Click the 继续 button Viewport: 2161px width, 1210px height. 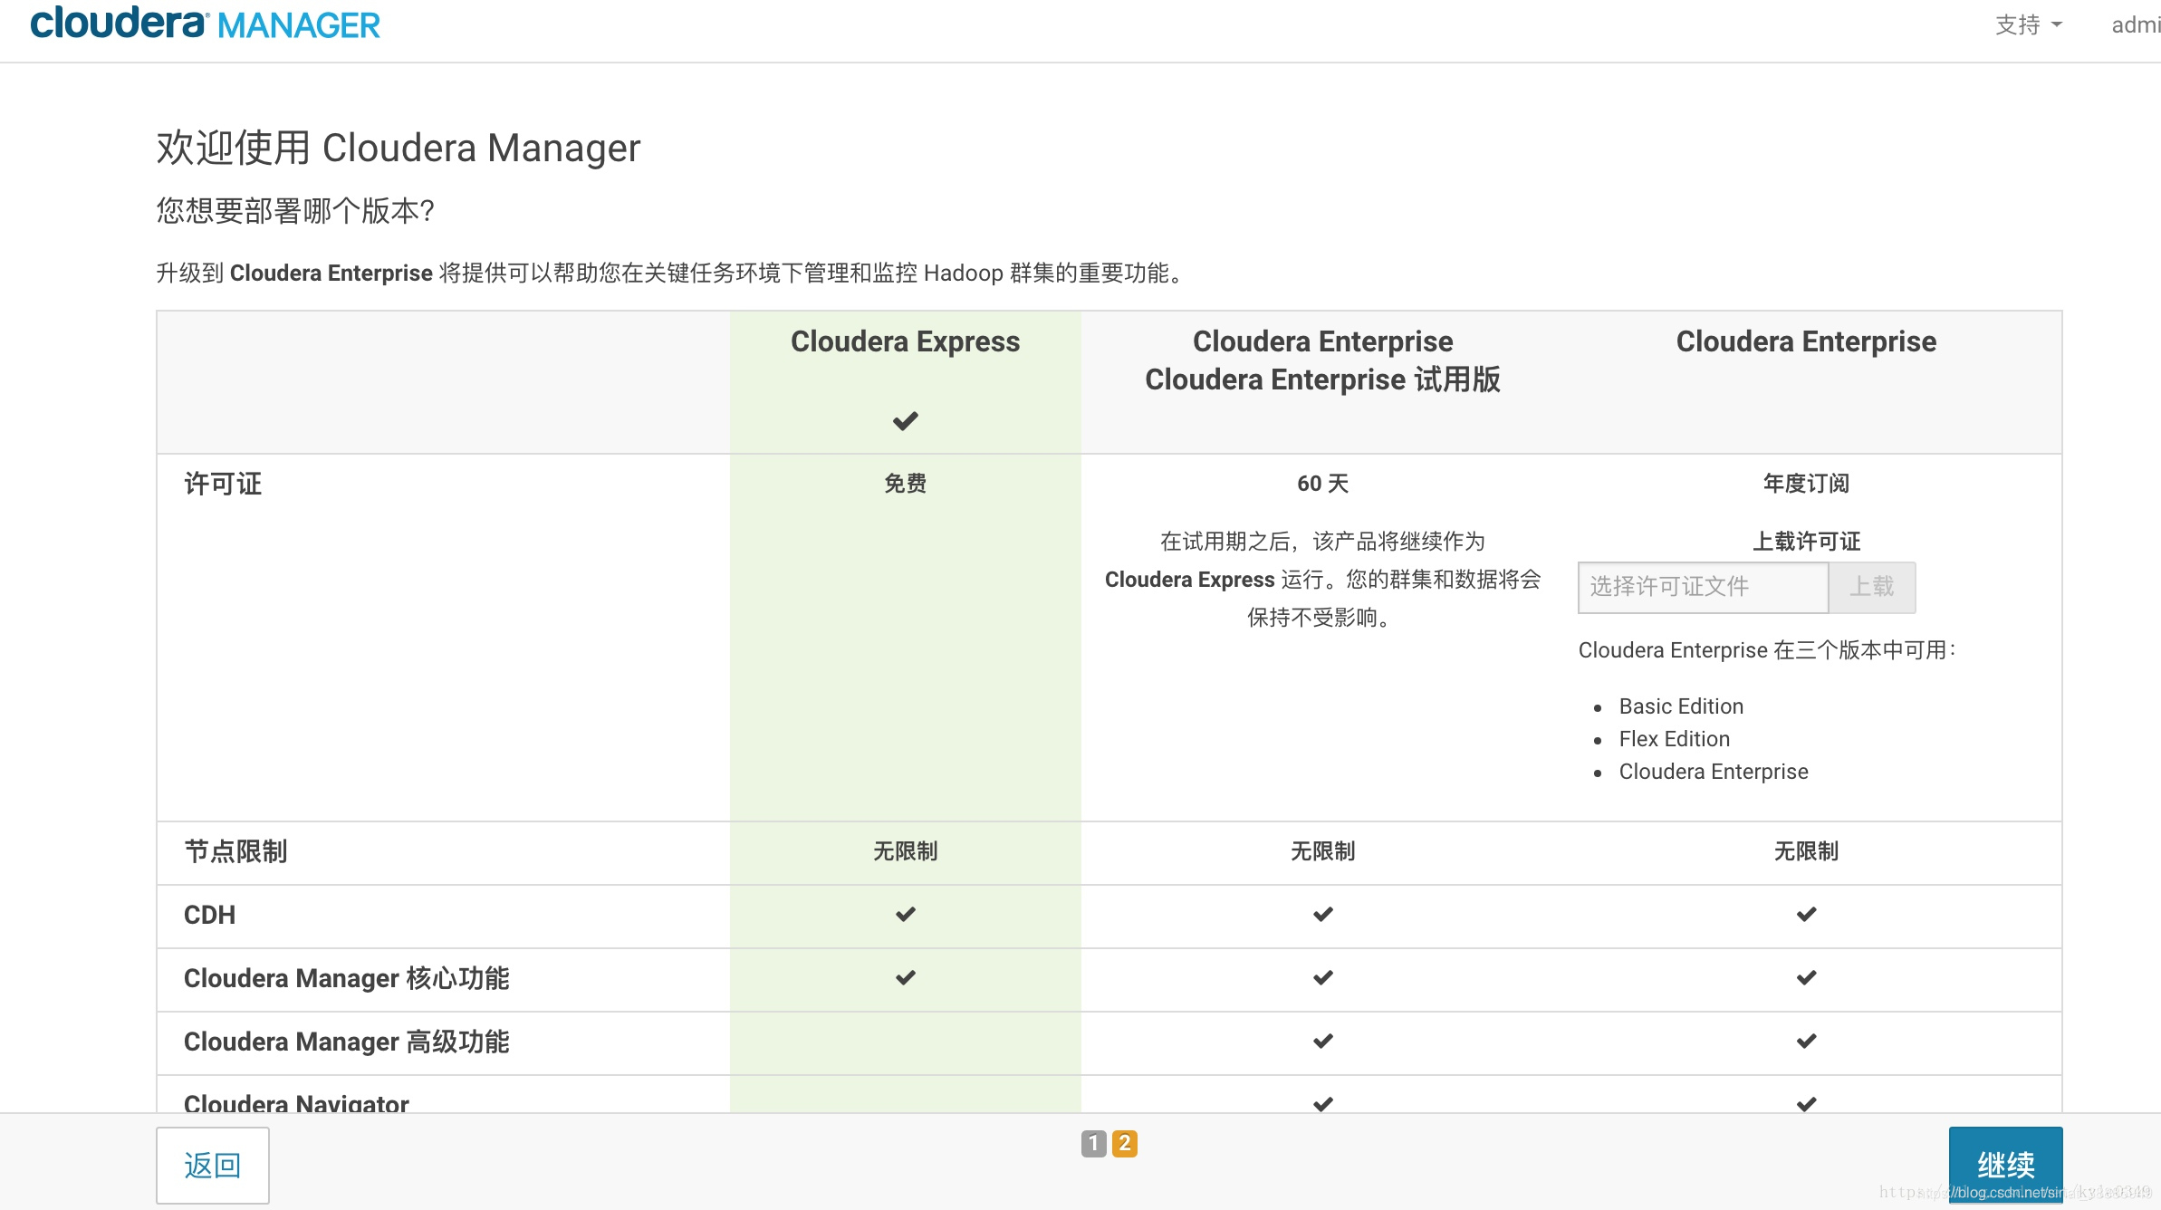(2005, 1165)
